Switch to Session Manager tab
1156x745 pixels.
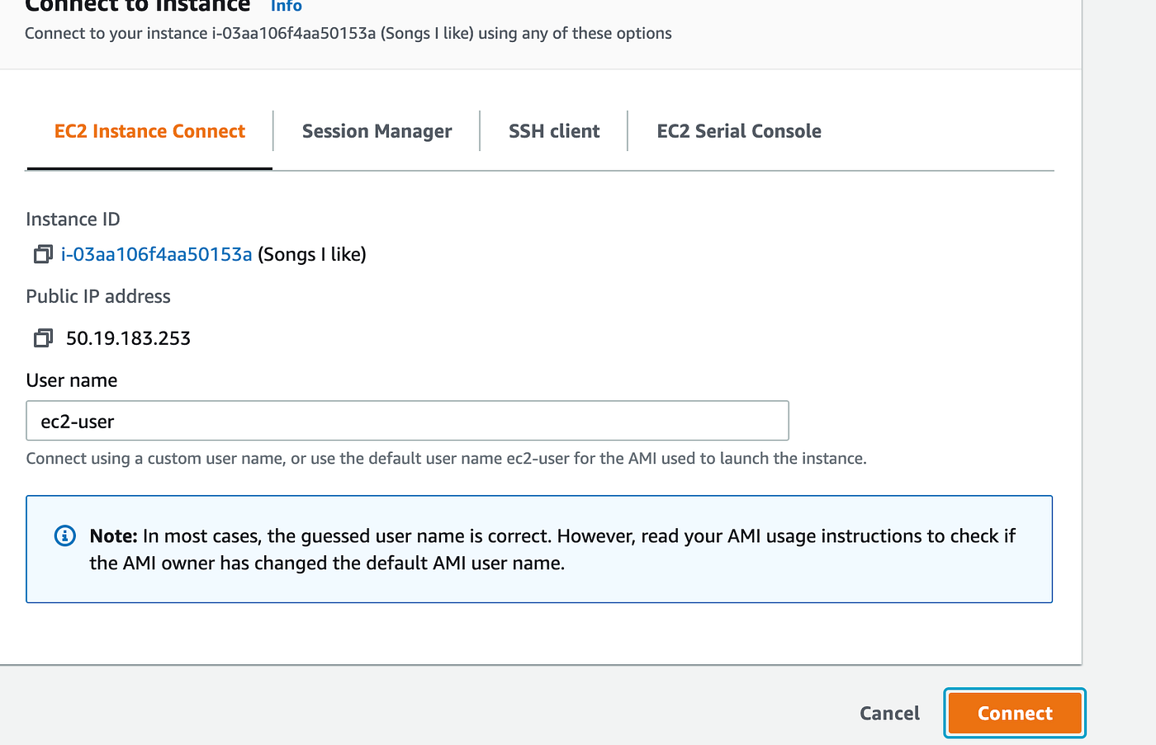(x=377, y=132)
